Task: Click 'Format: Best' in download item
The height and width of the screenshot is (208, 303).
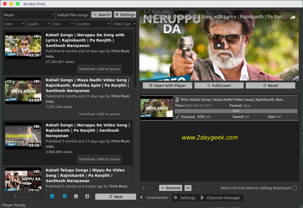Action: (240, 106)
